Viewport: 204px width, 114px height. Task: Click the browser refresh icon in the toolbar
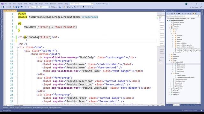click(x=60, y=7)
